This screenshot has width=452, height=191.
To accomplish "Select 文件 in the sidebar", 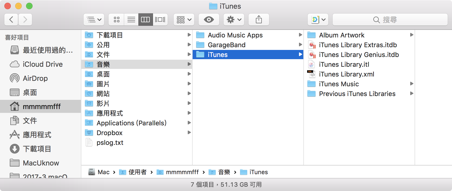I will (x=41, y=120).
